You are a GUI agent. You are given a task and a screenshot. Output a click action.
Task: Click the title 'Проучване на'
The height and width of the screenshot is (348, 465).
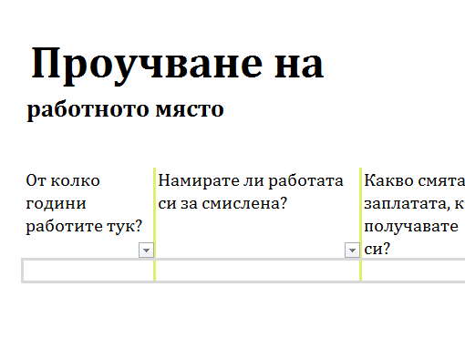click(x=178, y=66)
